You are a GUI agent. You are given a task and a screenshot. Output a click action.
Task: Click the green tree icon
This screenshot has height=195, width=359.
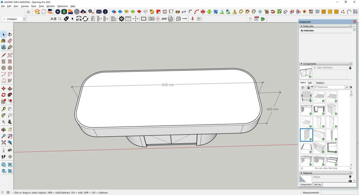tap(64, 12)
